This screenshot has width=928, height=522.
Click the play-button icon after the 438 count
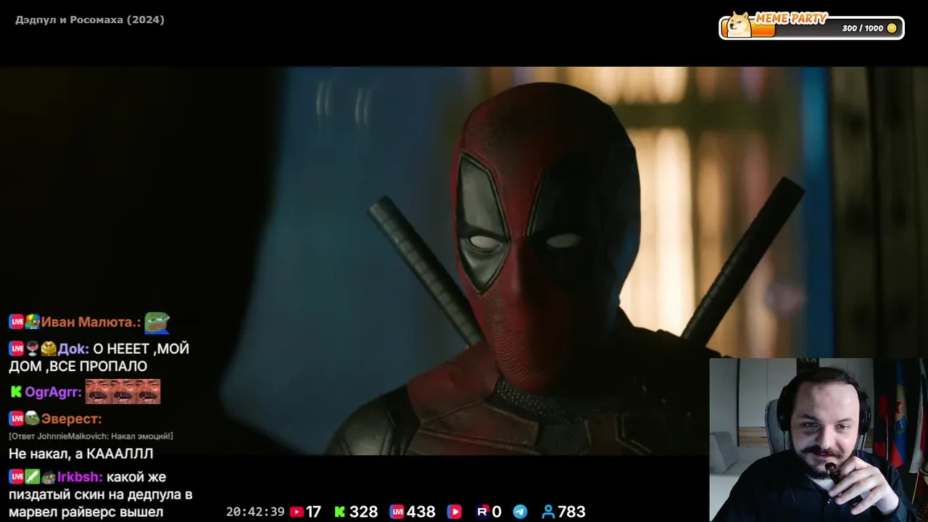455,512
